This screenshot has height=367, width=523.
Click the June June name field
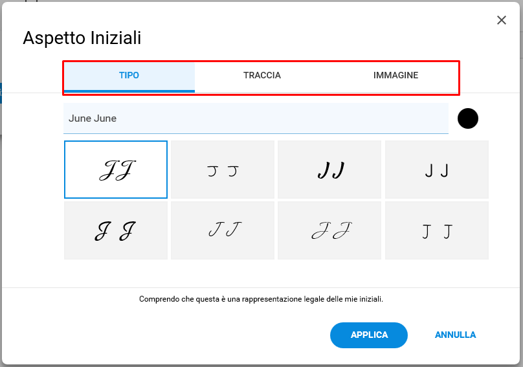coord(256,118)
